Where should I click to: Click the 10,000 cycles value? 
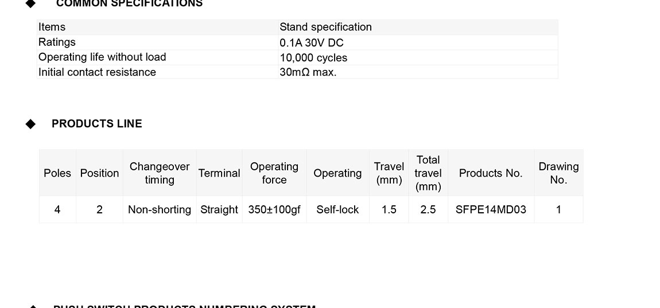pos(313,57)
